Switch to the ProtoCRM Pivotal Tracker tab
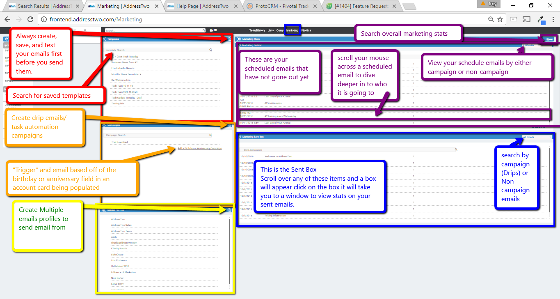 [280, 6]
